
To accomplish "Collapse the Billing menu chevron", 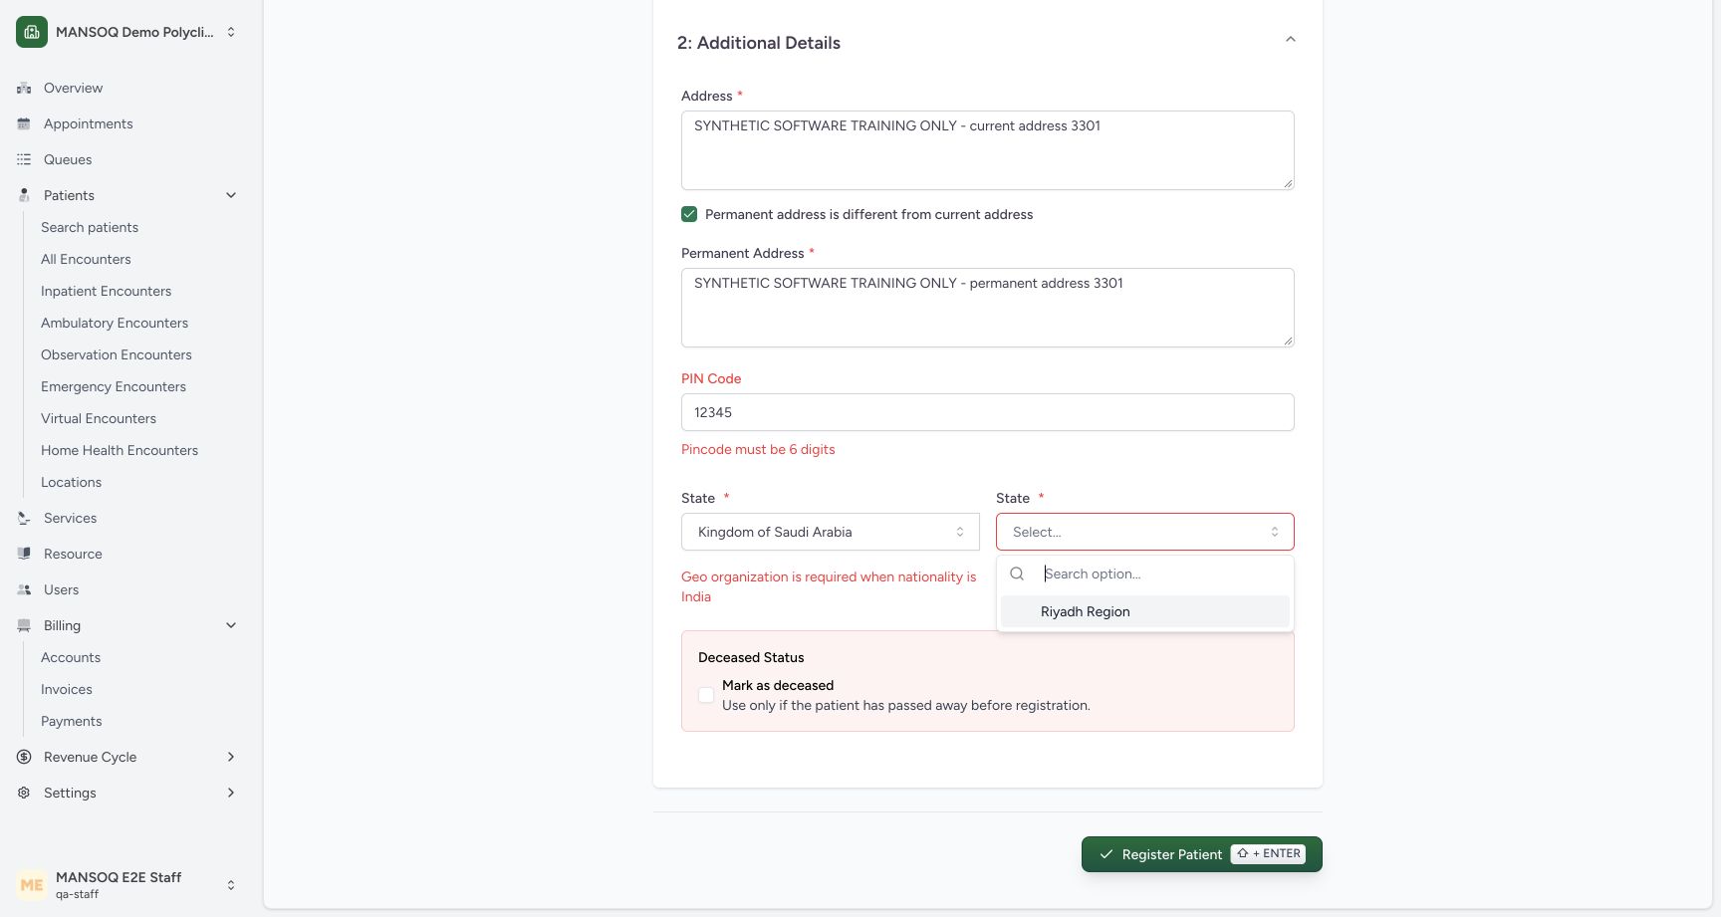I will click(x=231, y=625).
